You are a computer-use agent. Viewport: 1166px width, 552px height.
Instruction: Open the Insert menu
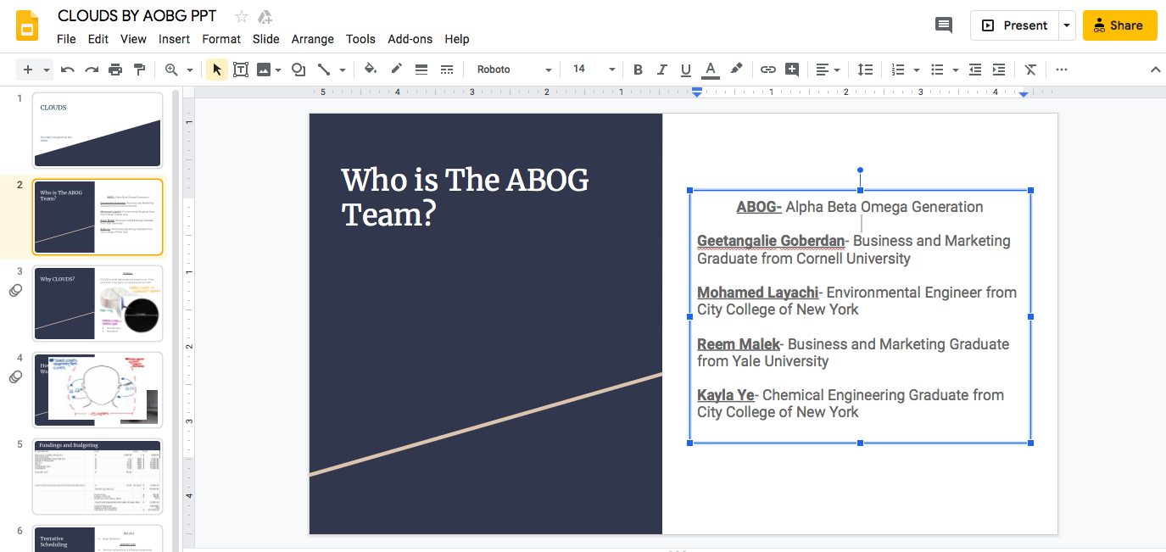coord(174,39)
